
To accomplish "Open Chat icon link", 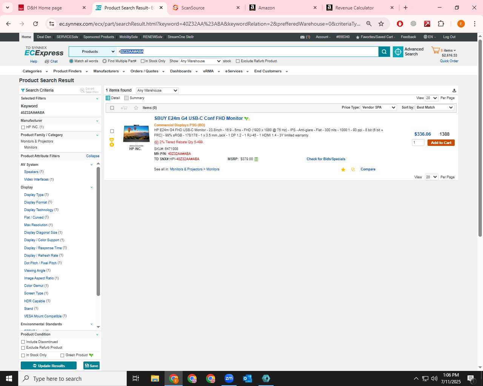I will pos(47,61).
